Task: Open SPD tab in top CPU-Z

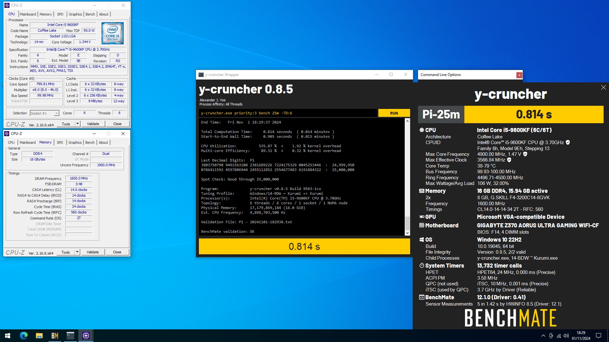Action: coord(60,14)
